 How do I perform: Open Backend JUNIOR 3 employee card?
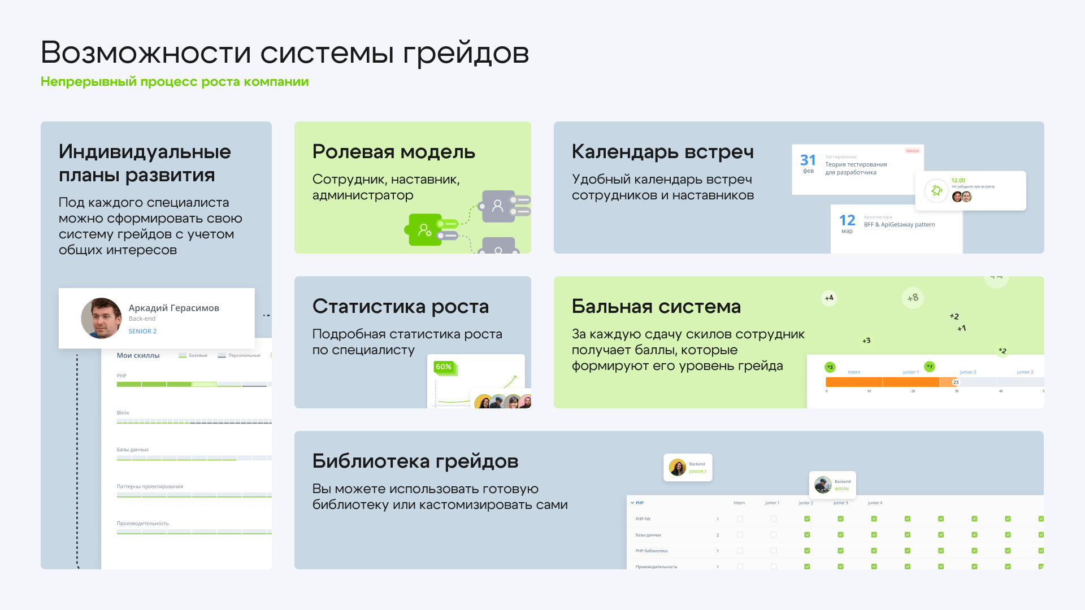(688, 468)
